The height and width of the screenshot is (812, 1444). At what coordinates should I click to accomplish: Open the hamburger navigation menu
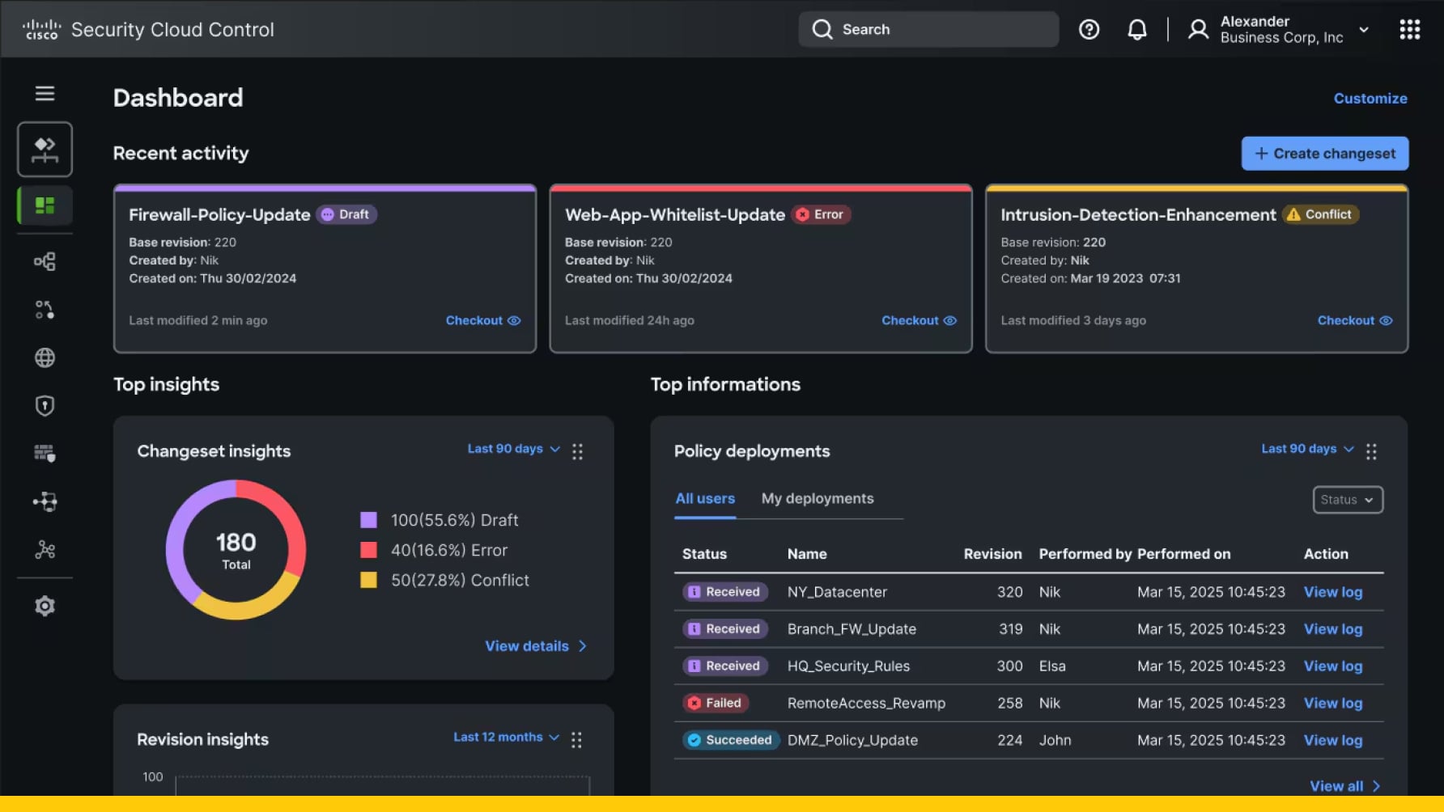coord(45,94)
